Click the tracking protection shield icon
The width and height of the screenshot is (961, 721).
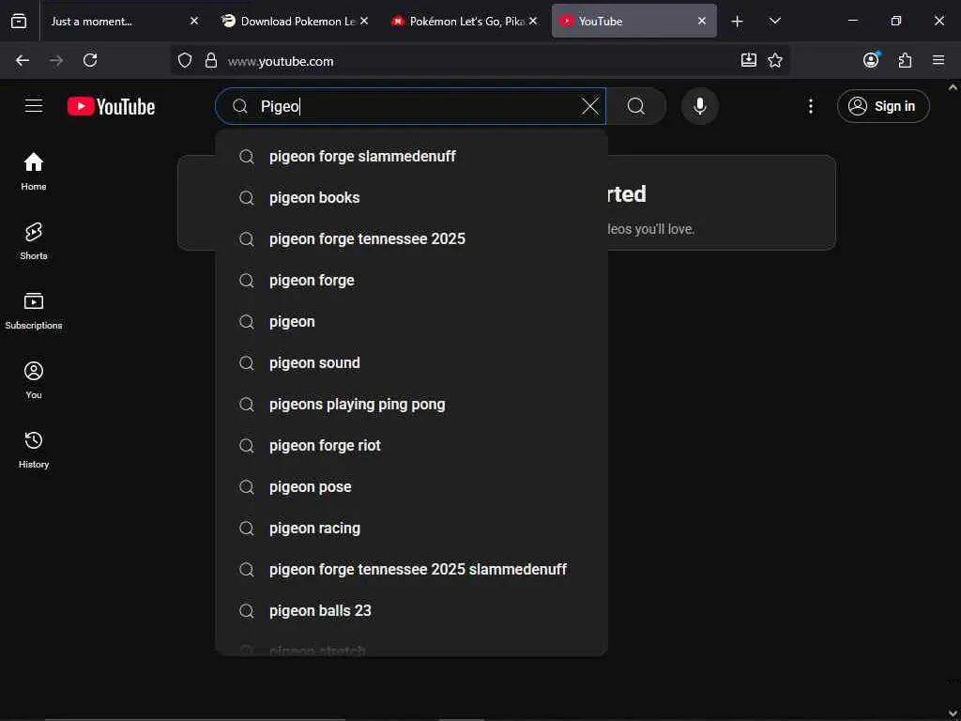coord(185,60)
